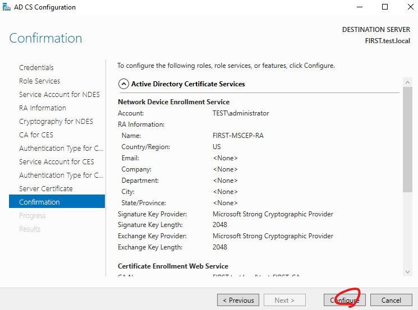Click the City None value
Screen dimensions: 418x310
point(225,192)
